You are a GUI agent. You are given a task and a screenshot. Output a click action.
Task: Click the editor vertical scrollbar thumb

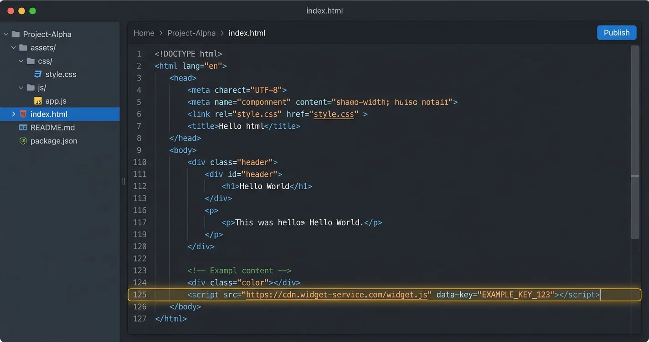point(635,142)
